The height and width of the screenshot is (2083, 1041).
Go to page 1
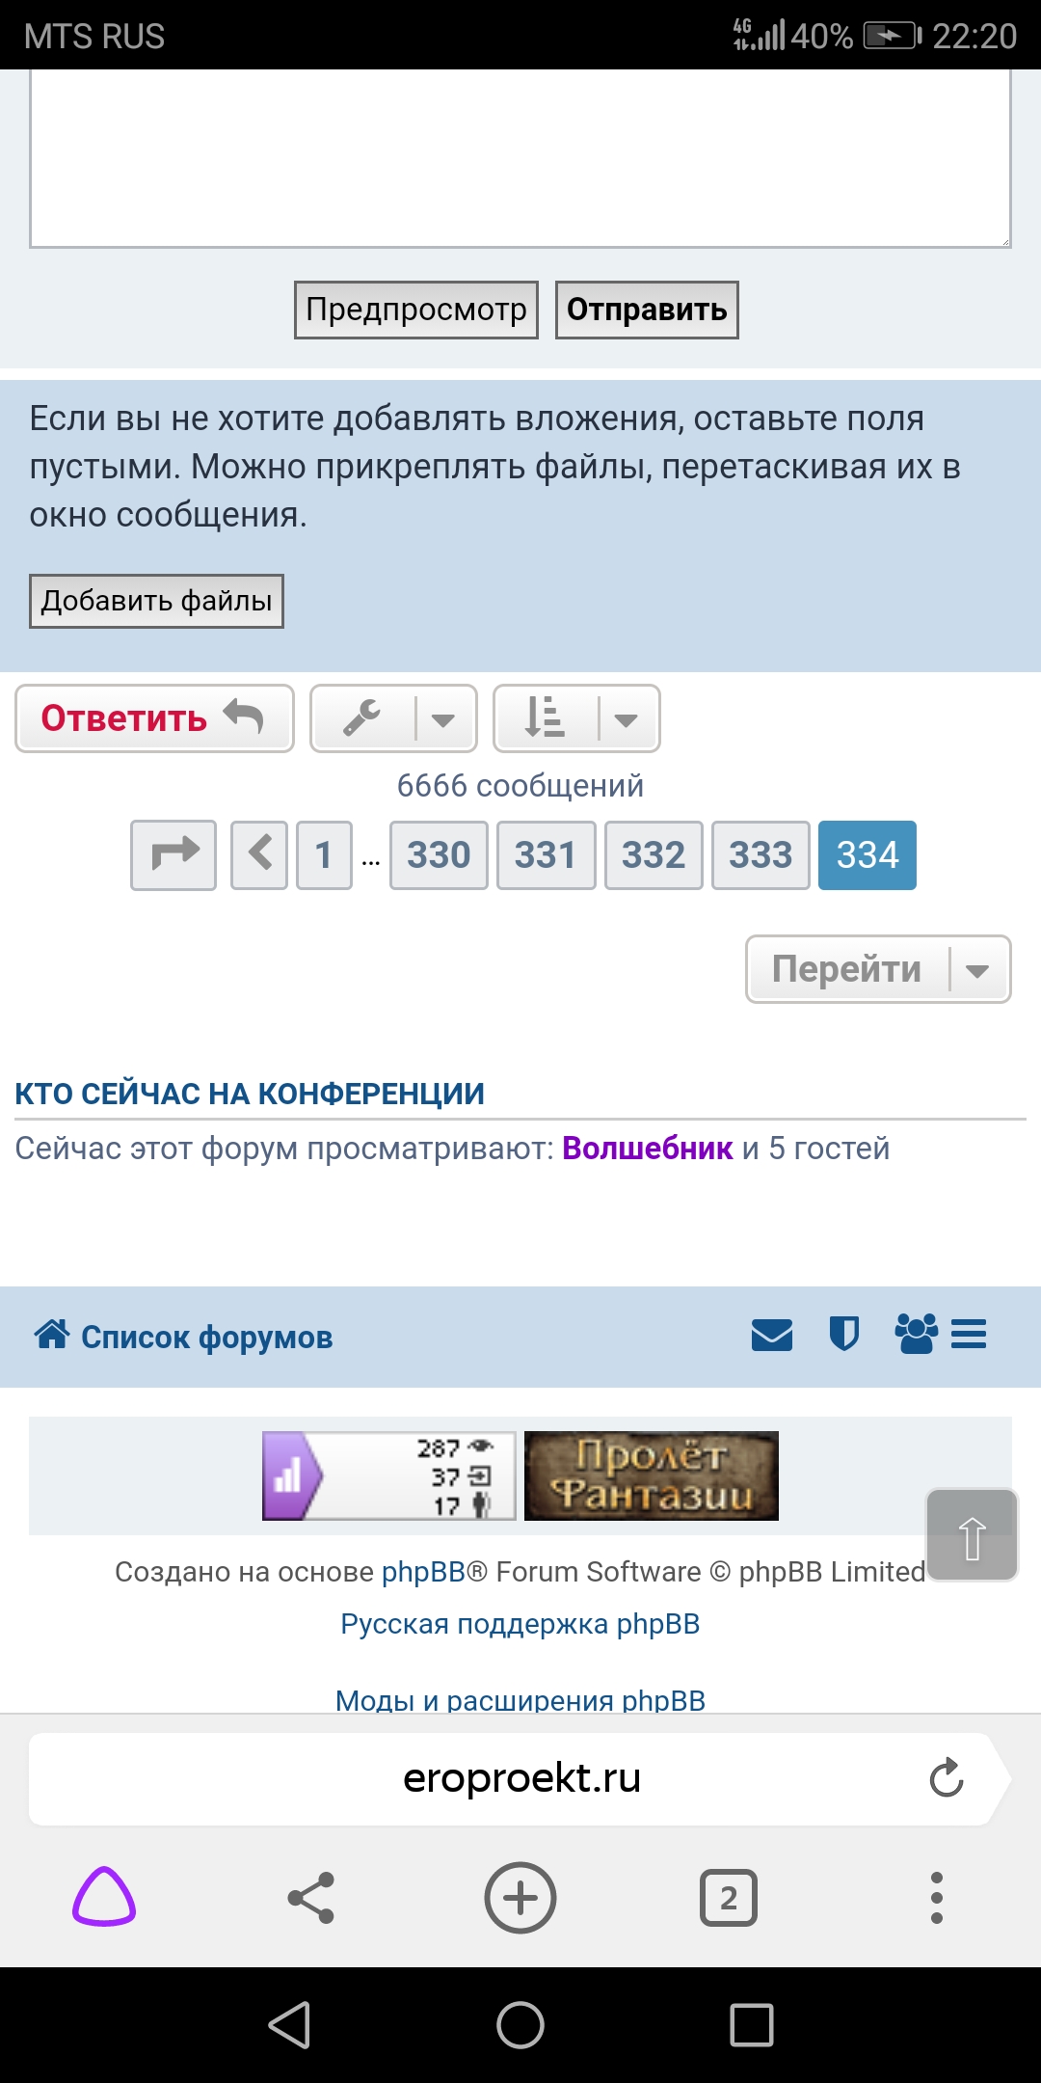tap(324, 855)
